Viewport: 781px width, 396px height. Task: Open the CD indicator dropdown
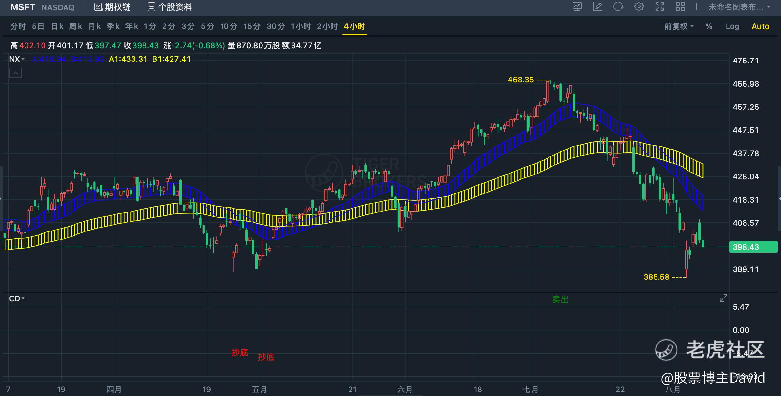click(x=17, y=299)
